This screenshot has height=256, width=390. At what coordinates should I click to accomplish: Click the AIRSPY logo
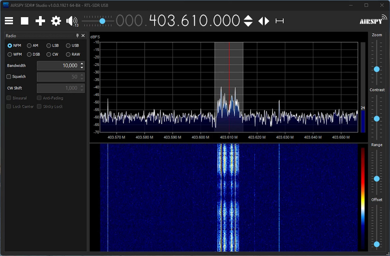pos(372,20)
